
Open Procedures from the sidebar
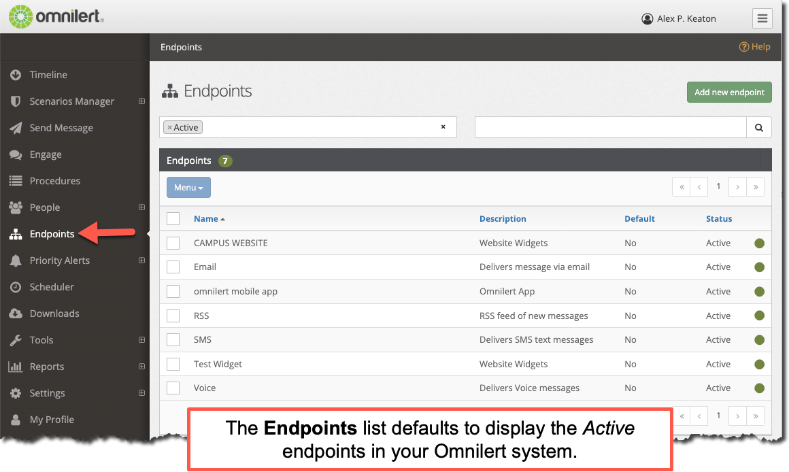55,181
